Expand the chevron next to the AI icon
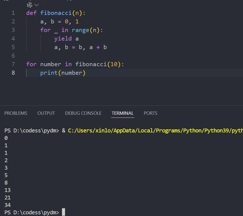This screenshot has width=243, height=216. coord(36,5)
